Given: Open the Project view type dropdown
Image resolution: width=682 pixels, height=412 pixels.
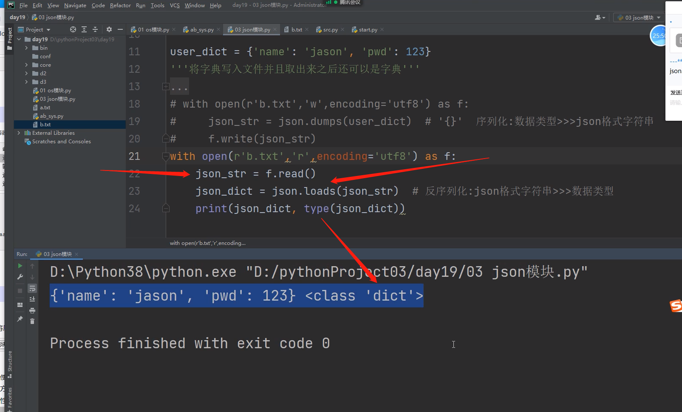Looking at the screenshot, I should [x=34, y=29].
